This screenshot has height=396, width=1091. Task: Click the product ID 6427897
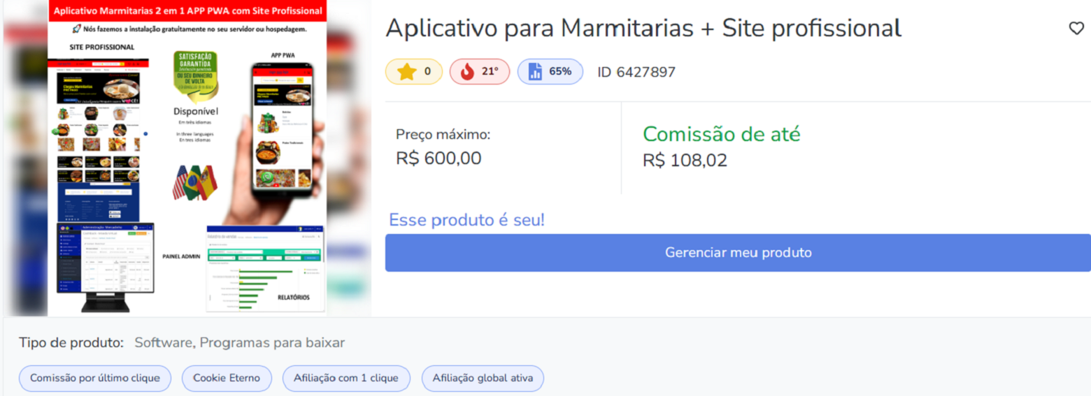(x=636, y=72)
